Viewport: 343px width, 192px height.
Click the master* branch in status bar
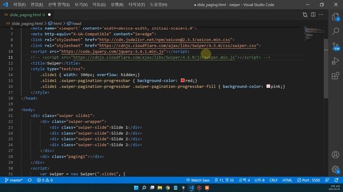(14, 180)
